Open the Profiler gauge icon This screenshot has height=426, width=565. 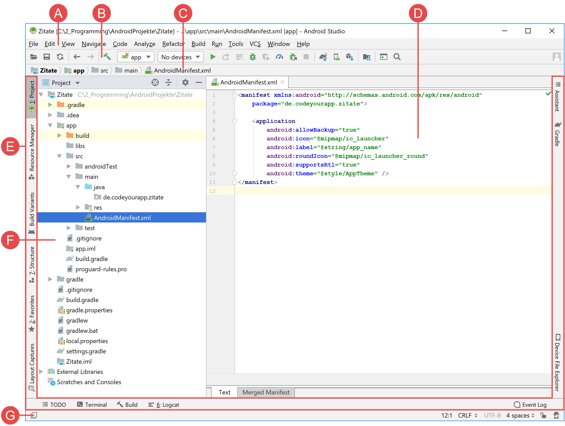(x=279, y=57)
